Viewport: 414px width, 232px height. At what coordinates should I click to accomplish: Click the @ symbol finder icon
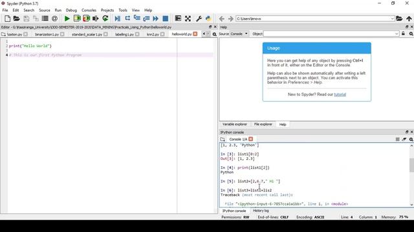click(x=54, y=19)
